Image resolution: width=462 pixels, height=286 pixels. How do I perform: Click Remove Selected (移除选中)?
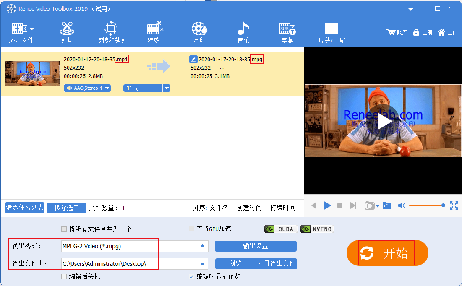pyautogui.click(x=67, y=208)
